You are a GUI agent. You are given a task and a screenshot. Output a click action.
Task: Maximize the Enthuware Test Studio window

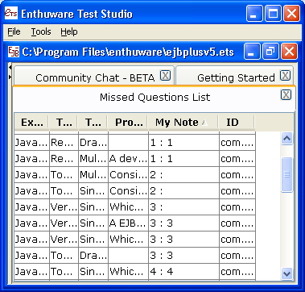click(x=273, y=14)
